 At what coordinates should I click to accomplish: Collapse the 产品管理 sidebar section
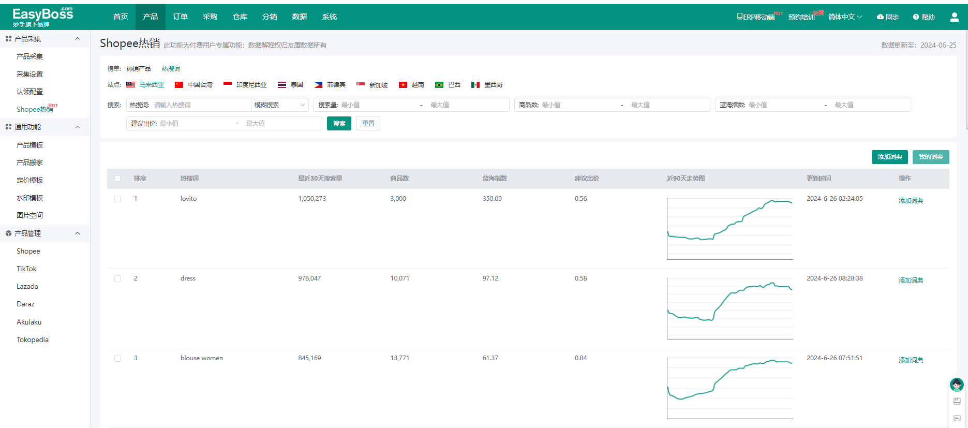click(x=78, y=233)
